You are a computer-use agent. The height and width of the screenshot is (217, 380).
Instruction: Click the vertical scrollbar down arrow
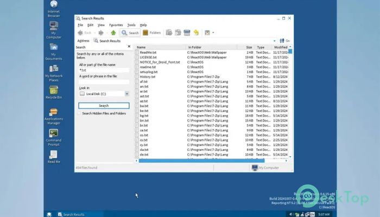pos(290,157)
